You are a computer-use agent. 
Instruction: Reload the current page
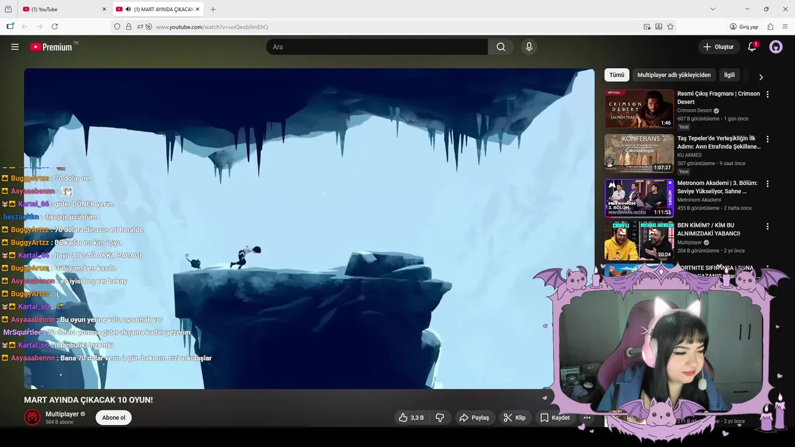(55, 27)
